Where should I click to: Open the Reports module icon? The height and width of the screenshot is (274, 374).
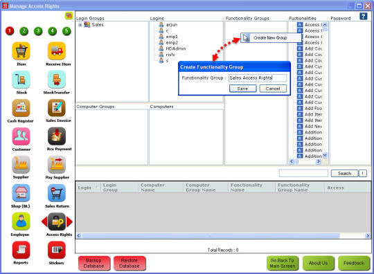(21, 250)
